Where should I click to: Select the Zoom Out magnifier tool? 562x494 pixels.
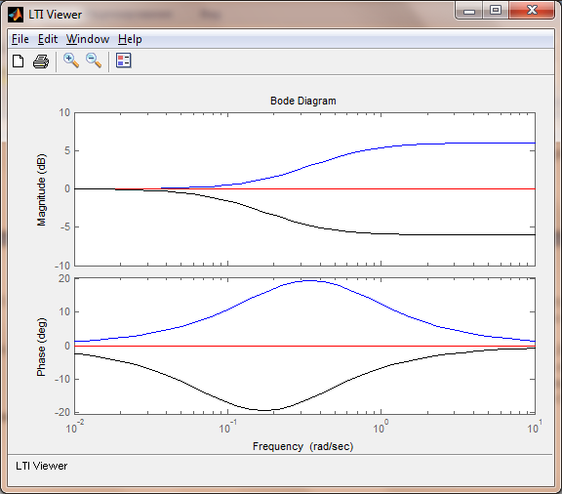point(94,61)
